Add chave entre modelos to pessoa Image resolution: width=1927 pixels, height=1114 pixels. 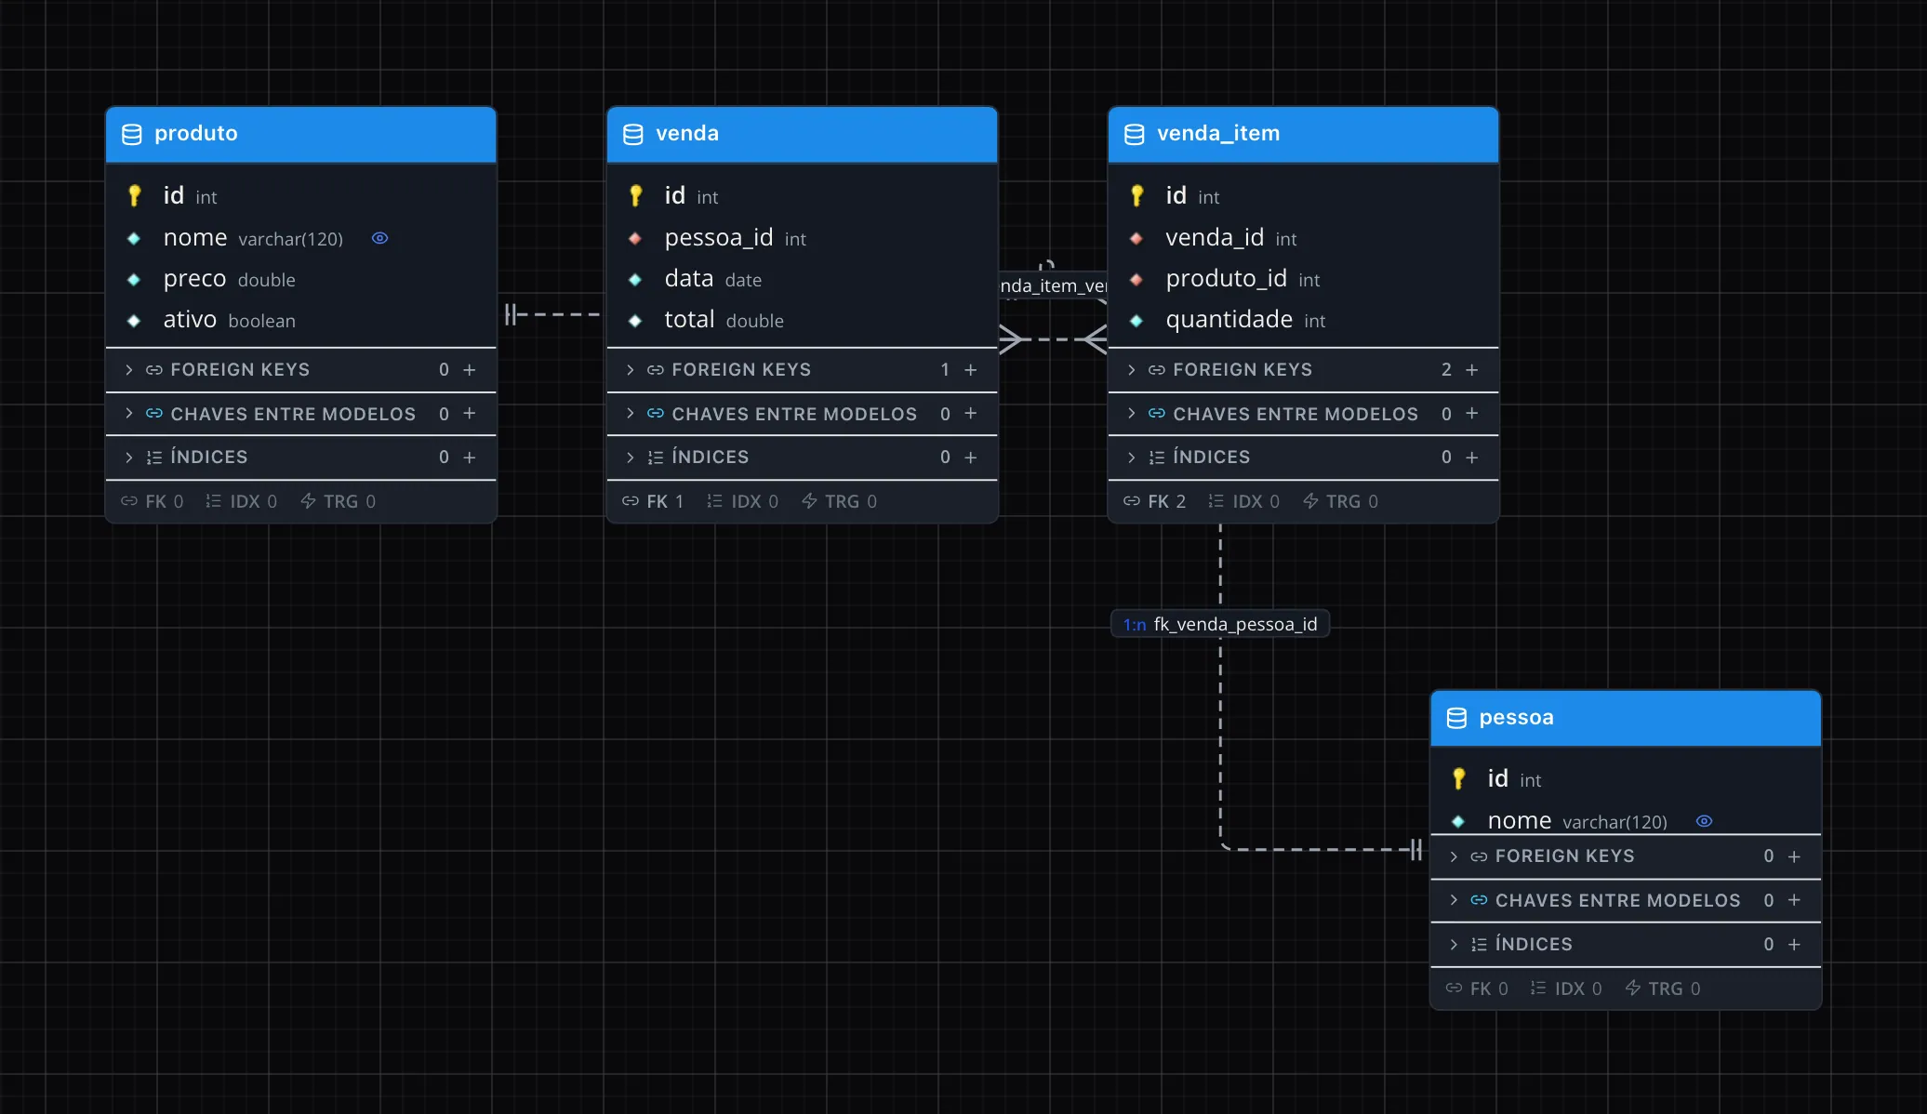[1794, 900]
